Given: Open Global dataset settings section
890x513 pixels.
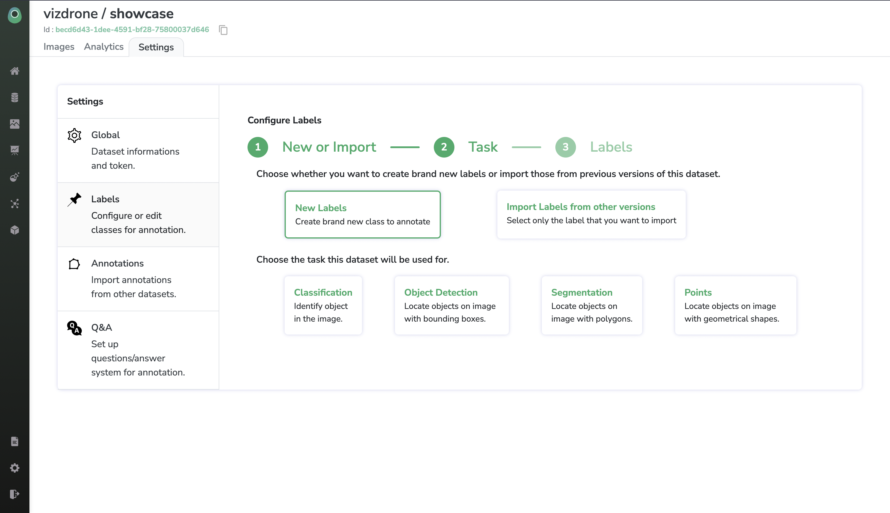Looking at the screenshot, I should (x=138, y=150).
